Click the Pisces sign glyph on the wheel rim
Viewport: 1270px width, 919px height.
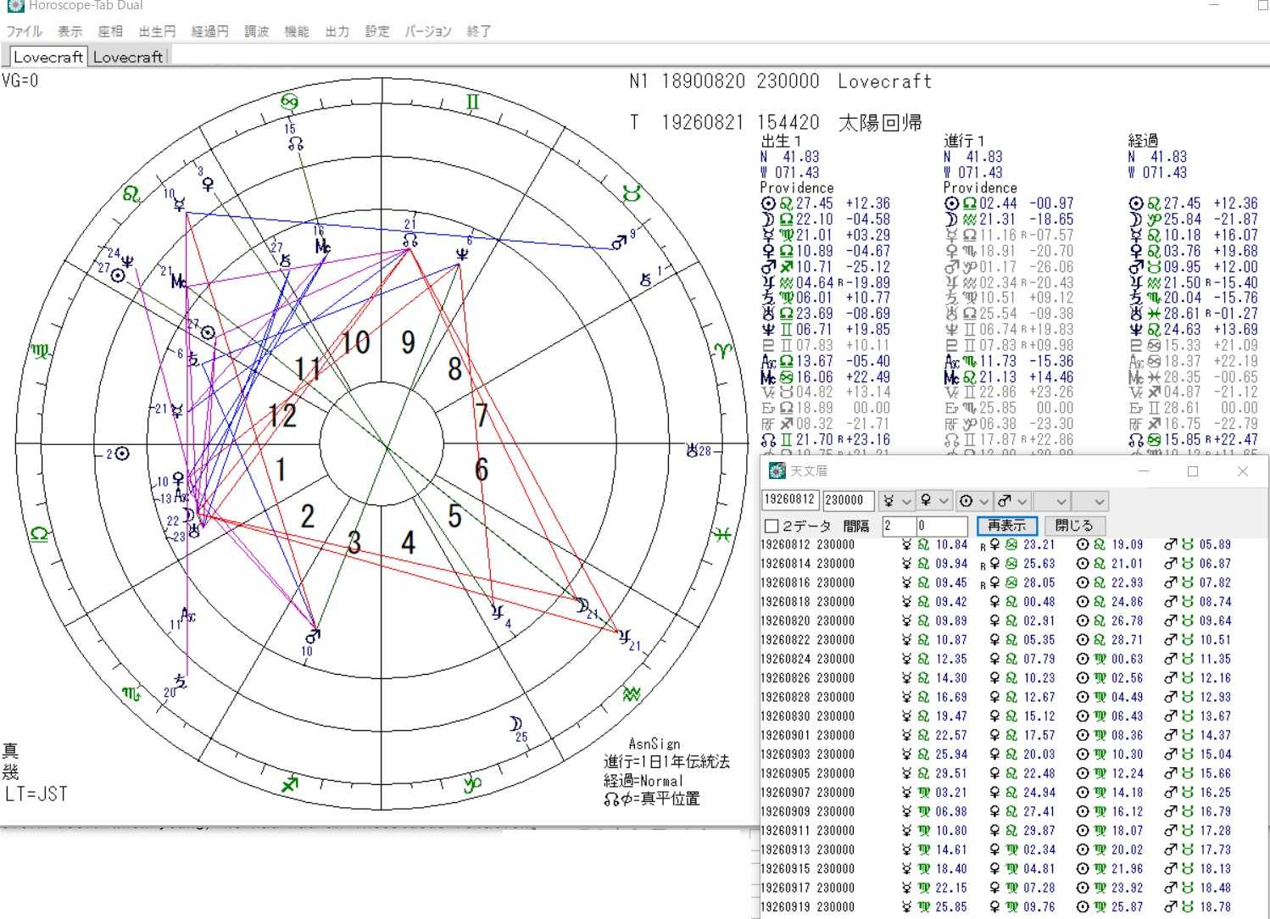pyautogui.click(x=721, y=534)
